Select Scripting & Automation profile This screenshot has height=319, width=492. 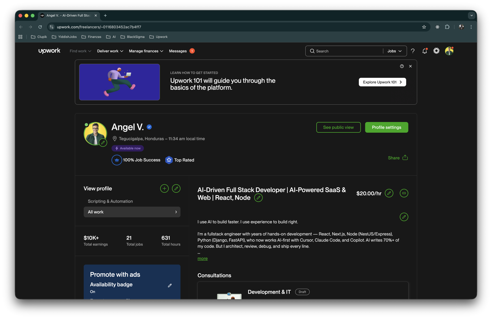point(110,201)
